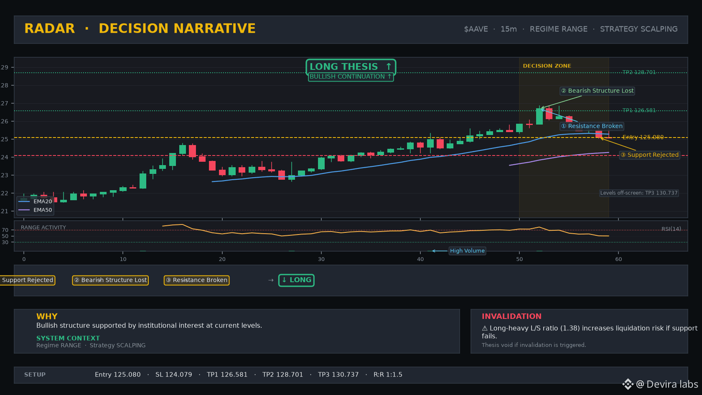Image resolution: width=702 pixels, height=395 pixels.
Task: Click the warning triangle icon under INVALIDATION
Action: [485, 329]
